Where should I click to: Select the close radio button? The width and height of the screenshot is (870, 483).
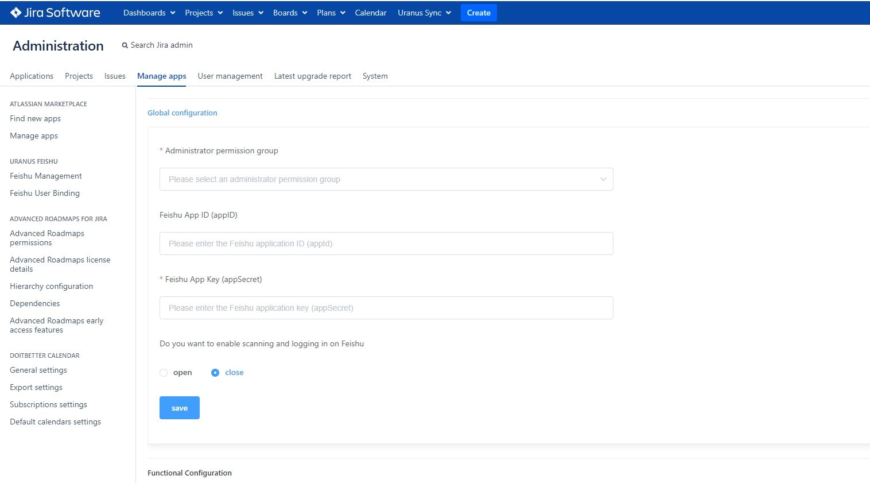215,373
